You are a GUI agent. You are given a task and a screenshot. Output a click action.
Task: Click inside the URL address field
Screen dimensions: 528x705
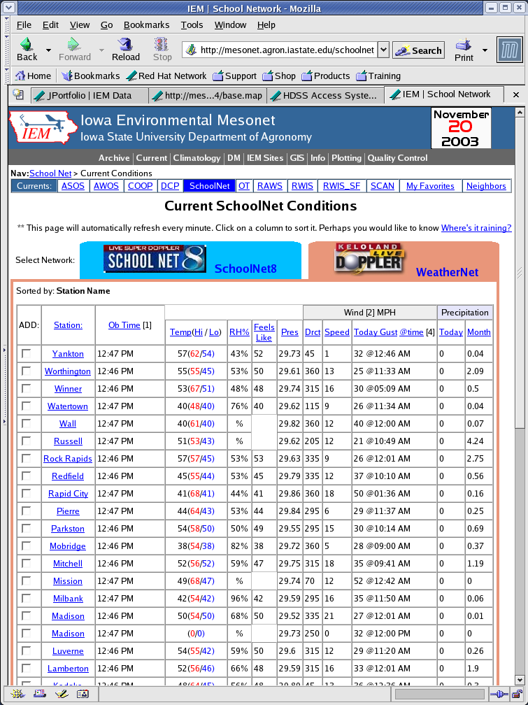287,50
